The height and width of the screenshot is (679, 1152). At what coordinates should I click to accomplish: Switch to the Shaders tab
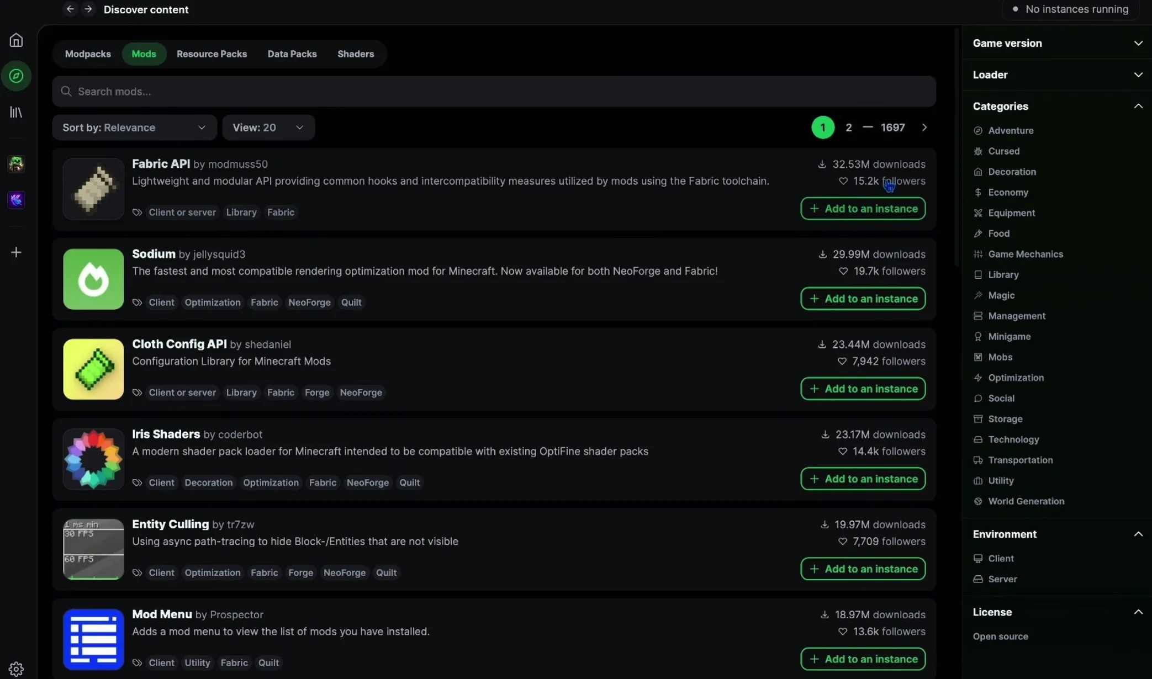(356, 54)
